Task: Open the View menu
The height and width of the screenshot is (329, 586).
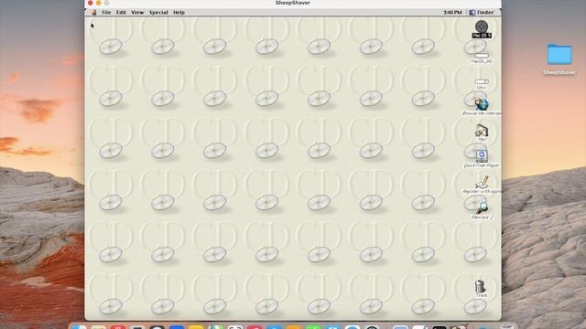Action: (137, 12)
